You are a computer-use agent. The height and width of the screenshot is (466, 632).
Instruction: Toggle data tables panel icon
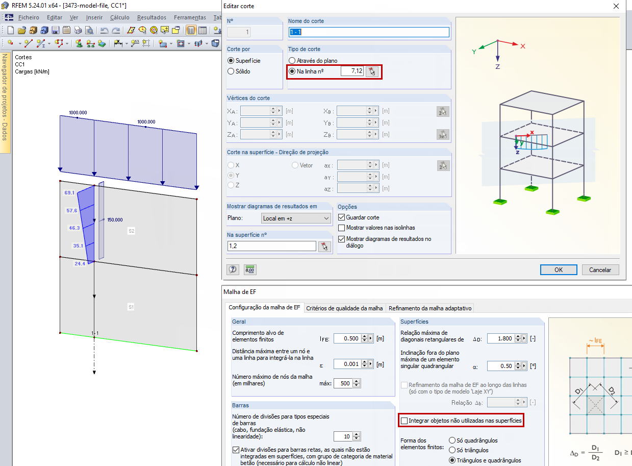203,30
